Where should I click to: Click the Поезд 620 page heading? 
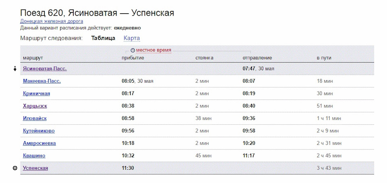tap(97, 13)
